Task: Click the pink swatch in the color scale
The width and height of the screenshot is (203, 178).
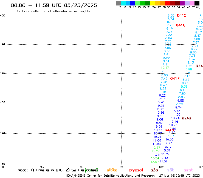Action: tap(192, 3)
